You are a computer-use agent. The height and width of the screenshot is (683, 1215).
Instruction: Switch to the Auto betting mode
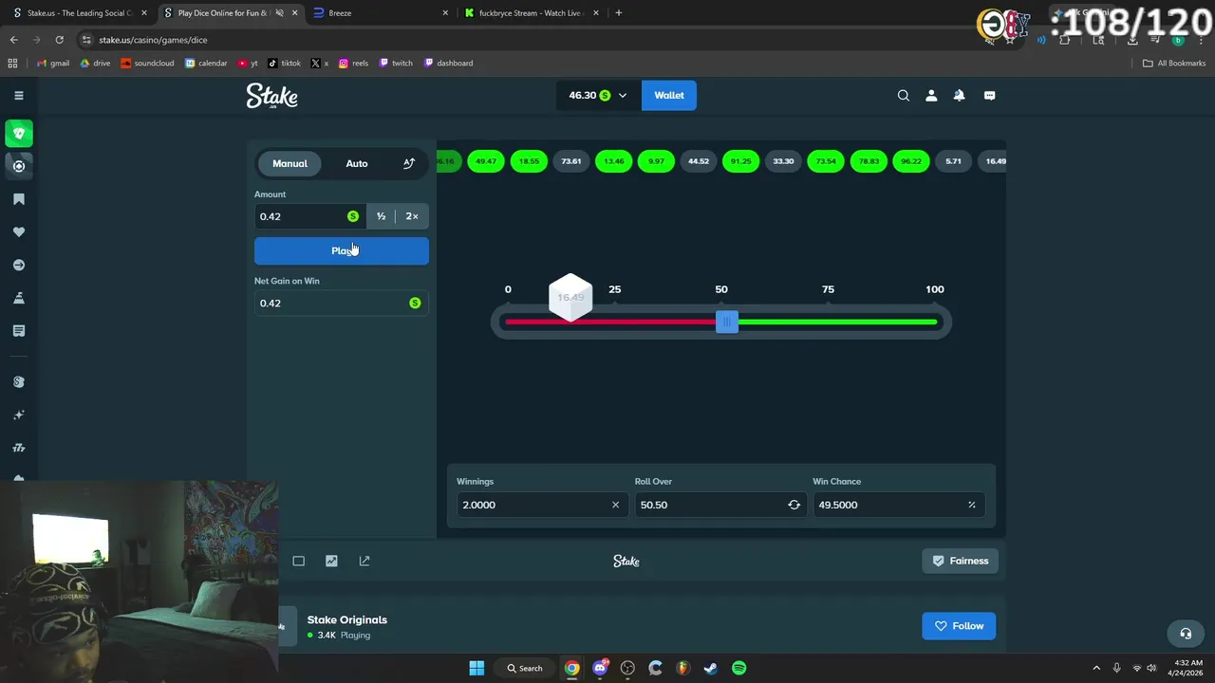click(x=357, y=163)
